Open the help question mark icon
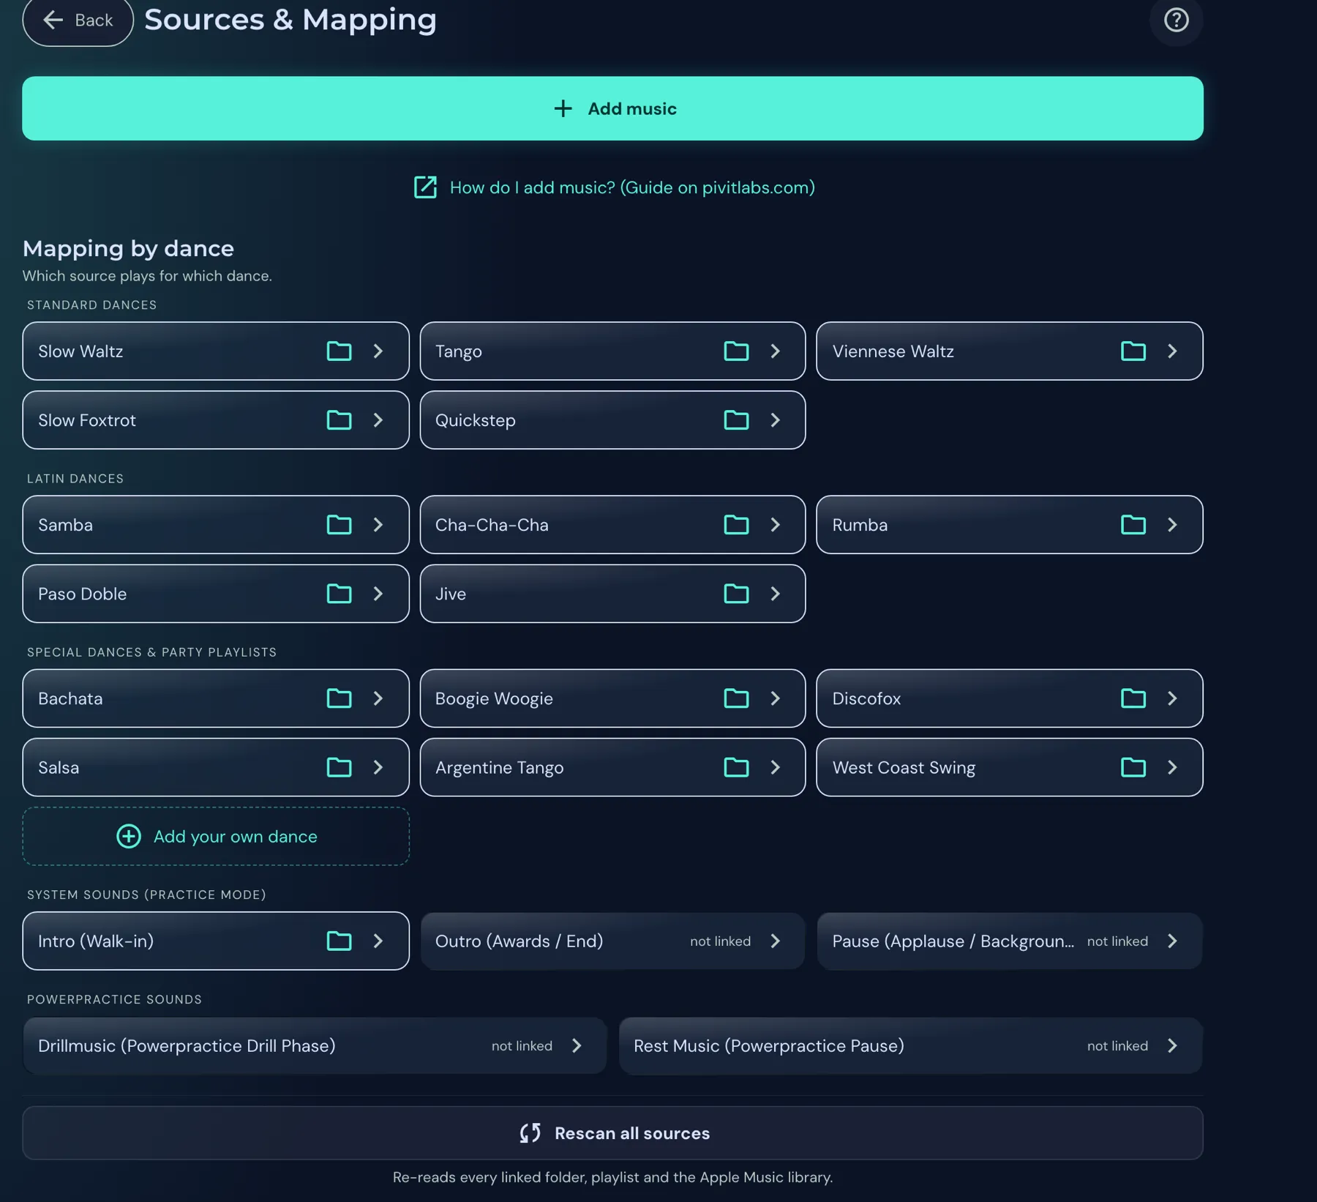The height and width of the screenshot is (1202, 1317). [1176, 20]
